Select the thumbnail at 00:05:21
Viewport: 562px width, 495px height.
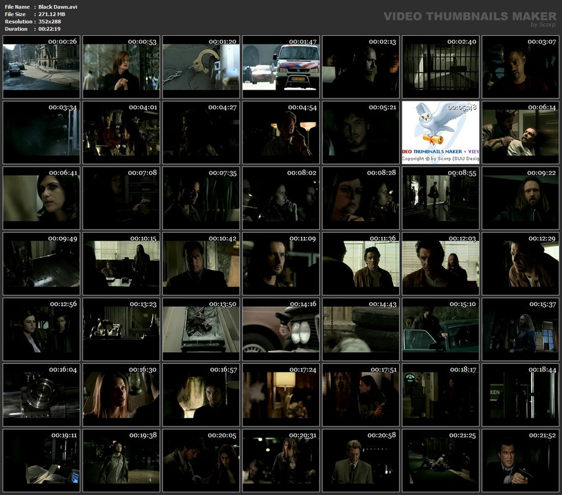(x=361, y=132)
